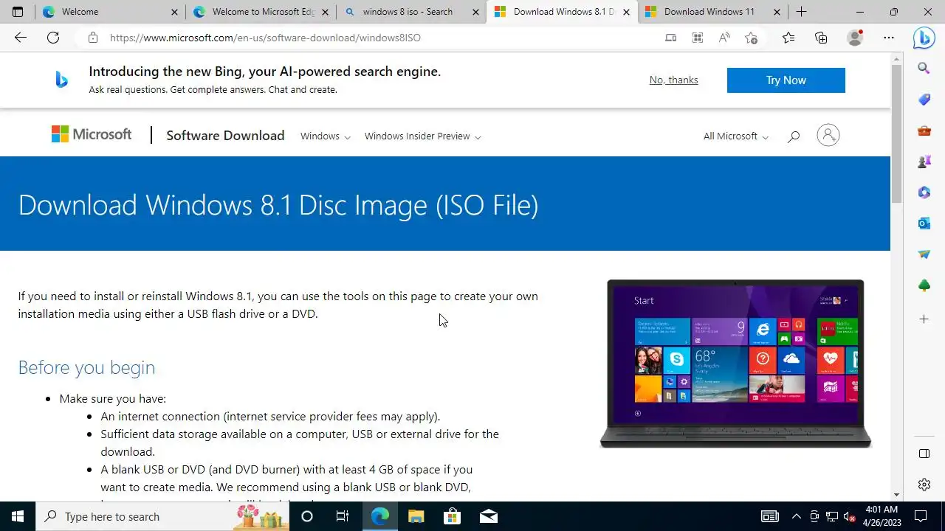Click the Windows 8.1 laptop image

tap(735, 364)
